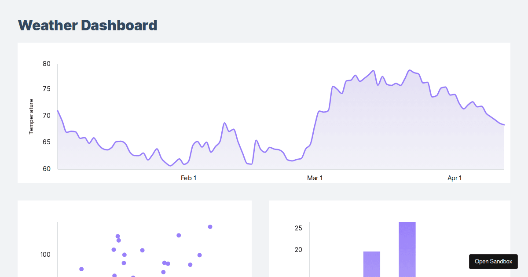Click the right end of the temperature line
Image resolution: width=528 pixels, height=277 pixels.
click(x=504, y=125)
